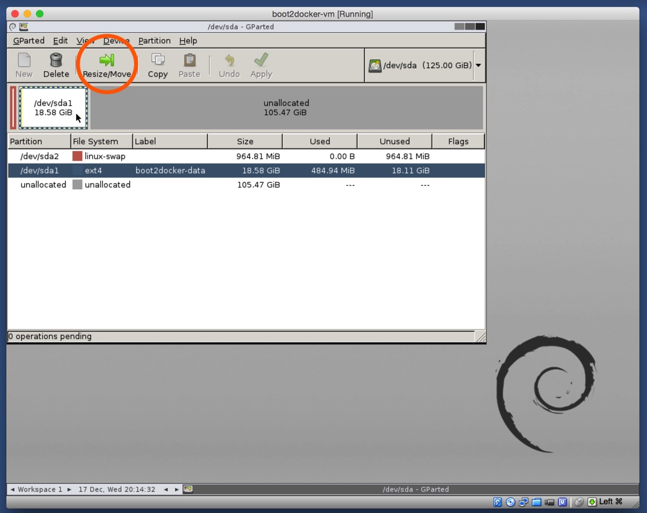
Task: Select the unallocated 105.47 GiB block in disk map
Action: (286, 108)
